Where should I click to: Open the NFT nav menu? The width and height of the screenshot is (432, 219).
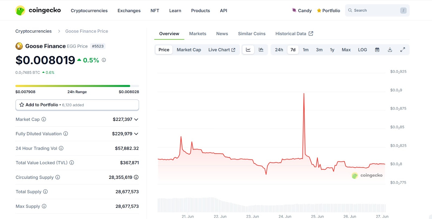[x=155, y=11]
